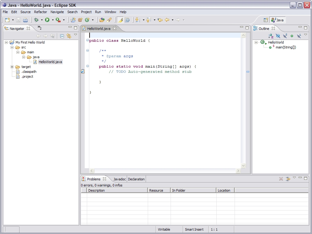Click the green Run toolbar button
This screenshot has height=234, width=312.
pos(47,20)
